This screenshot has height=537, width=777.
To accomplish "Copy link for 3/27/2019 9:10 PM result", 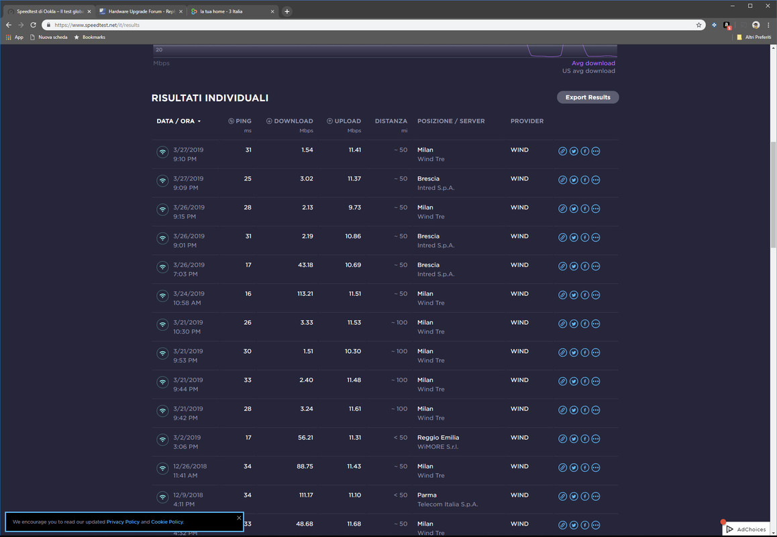I will click(x=562, y=151).
